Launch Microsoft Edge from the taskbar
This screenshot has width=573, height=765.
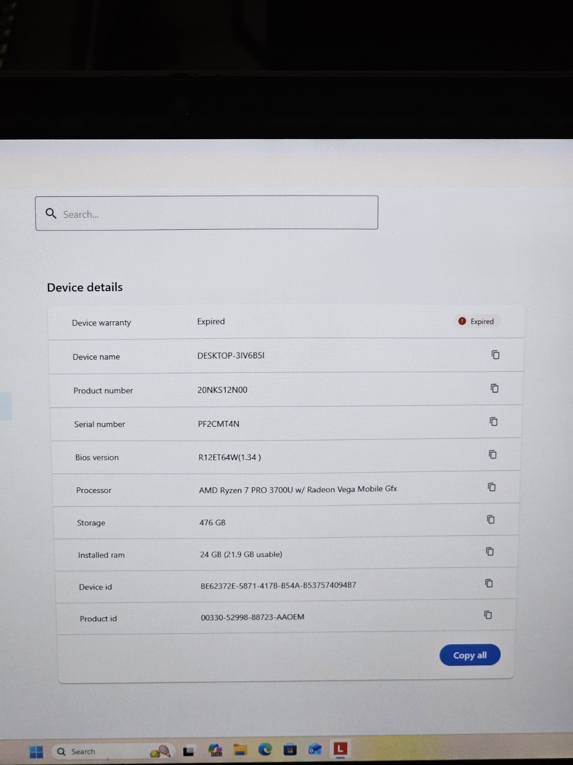click(x=265, y=749)
